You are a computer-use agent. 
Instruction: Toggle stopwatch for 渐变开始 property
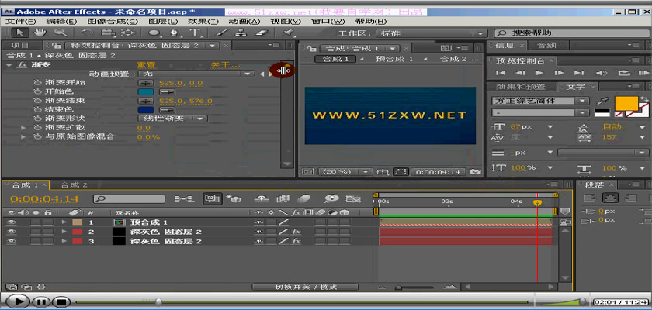click(38, 83)
